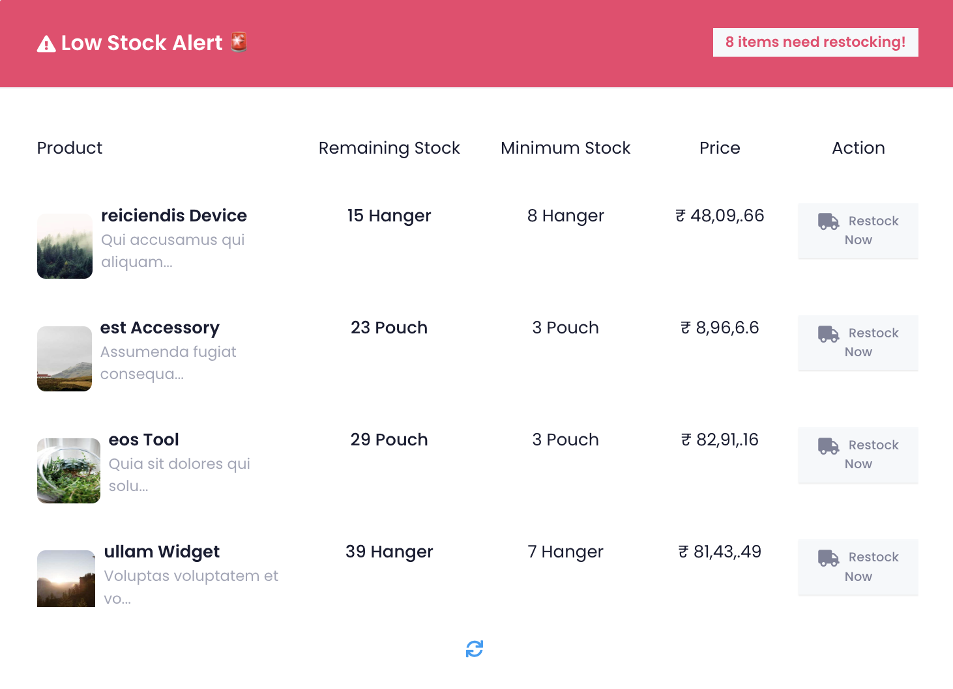Open the reiciendis Device product name
953x689 pixels.
click(x=174, y=216)
